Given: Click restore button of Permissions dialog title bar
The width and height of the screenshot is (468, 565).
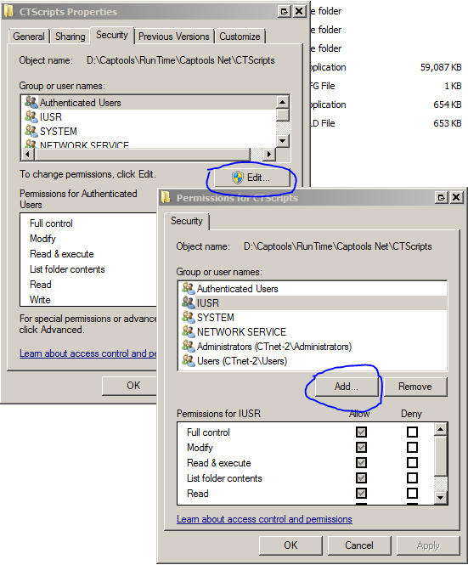Looking at the screenshot, I should click(x=442, y=197).
